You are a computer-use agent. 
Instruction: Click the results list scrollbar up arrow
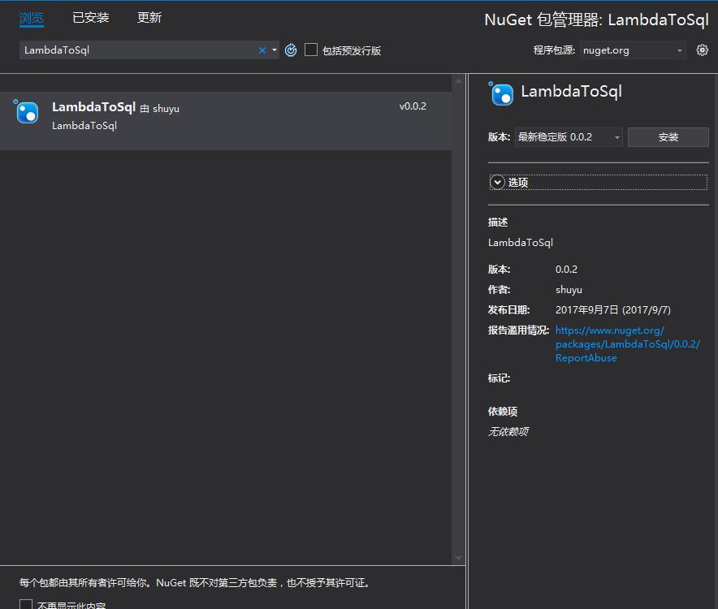click(458, 81)
